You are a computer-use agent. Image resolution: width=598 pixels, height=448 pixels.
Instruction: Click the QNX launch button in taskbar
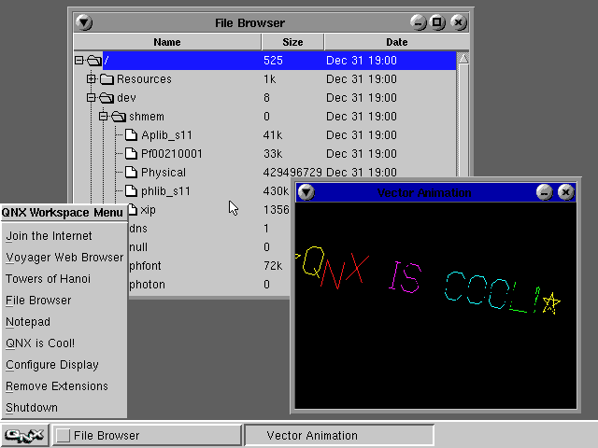tap(24, 435)
